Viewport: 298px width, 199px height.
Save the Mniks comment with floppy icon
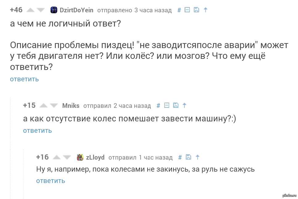tap(176, 105)
